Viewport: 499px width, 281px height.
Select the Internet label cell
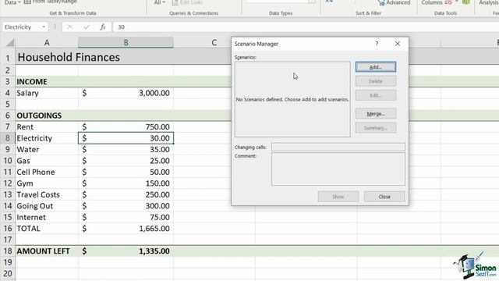pyautogui.click(x=47, y=217)
